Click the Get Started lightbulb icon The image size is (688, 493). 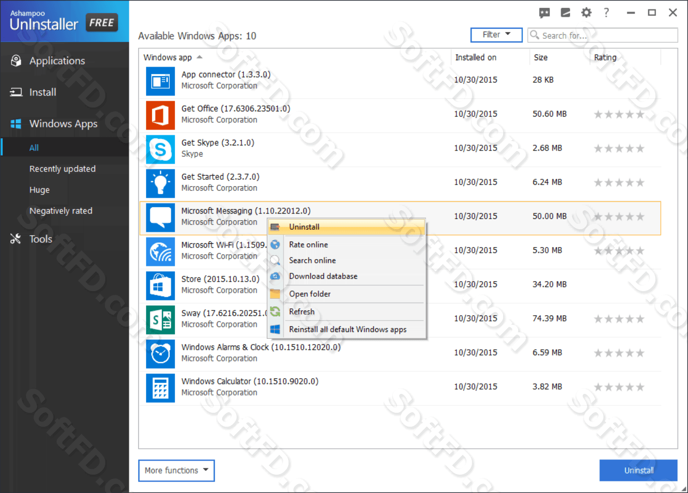coord(160,183)
